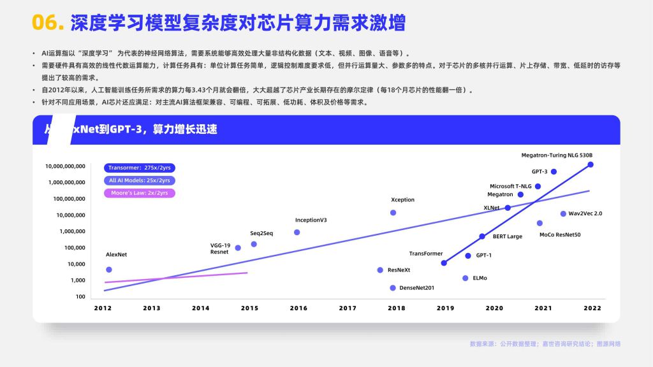Select the "GPT-3" chart label
This screenshot has height=367, width=653.
click(x=539, y=171)
